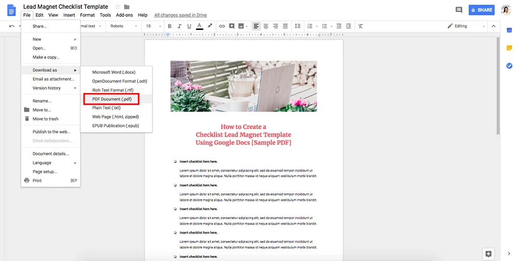Image resolution: width=518 pixels, height=261 pixels.
Task: Expand the Version history submenu
Action: coord(51,88)
